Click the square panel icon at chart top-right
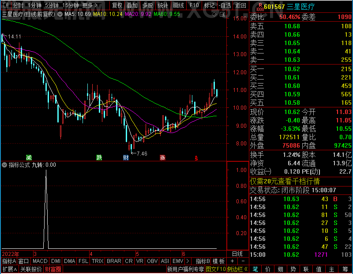Screen dimensions: 353x274 tap(222, 15)
